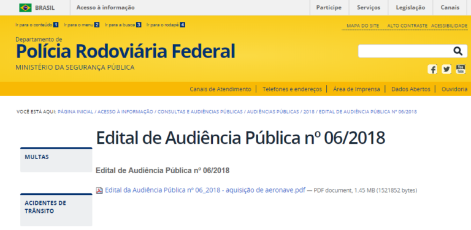The width and height of the screenshot is (471, 230).
Task: Go to Audiências Públicas breadcrumb
Action: (273, 112)
